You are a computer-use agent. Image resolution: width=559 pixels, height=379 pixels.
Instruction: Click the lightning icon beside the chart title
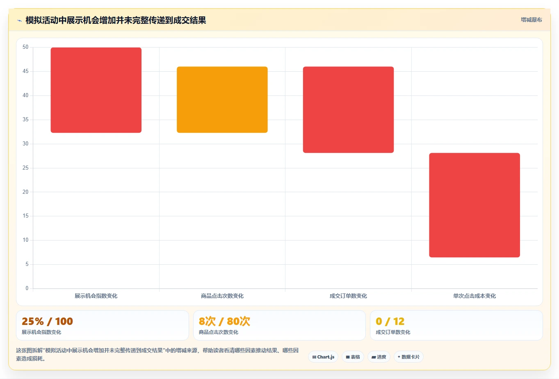click(x=19, y=20)
